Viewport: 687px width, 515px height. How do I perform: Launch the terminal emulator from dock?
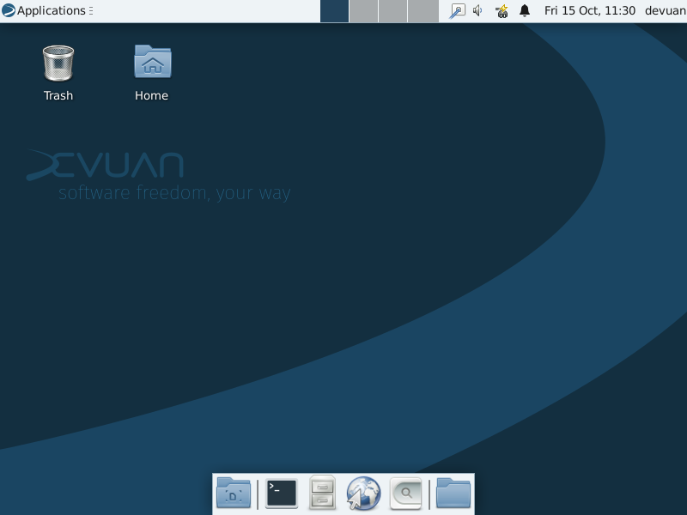282,494
